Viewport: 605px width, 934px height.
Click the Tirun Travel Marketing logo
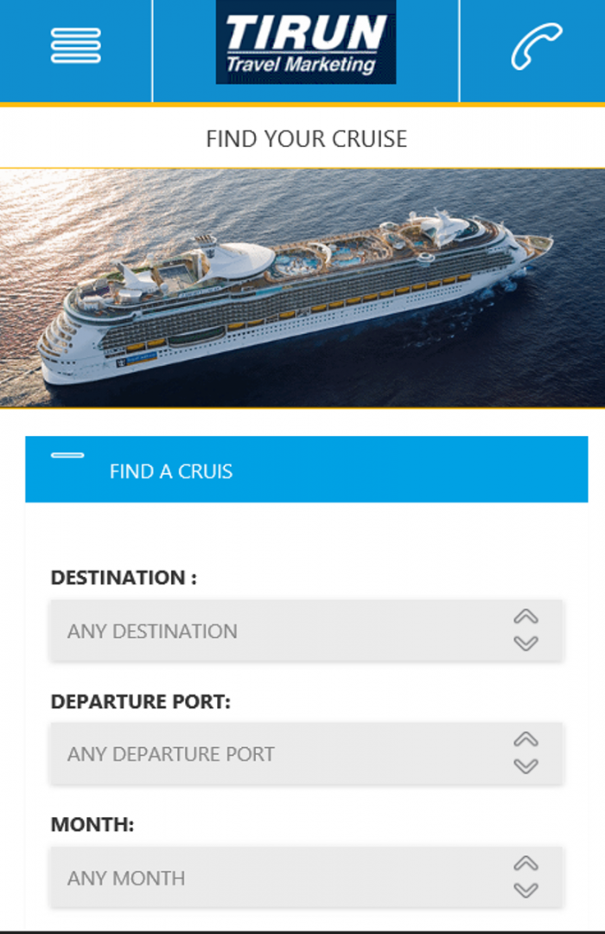(x=305, y=42)
